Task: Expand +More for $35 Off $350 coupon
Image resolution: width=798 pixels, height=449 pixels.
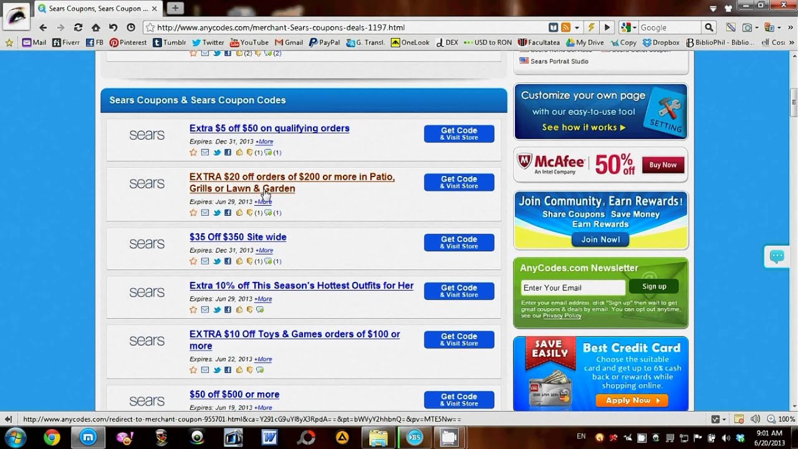Action: [x=264, y=251]
